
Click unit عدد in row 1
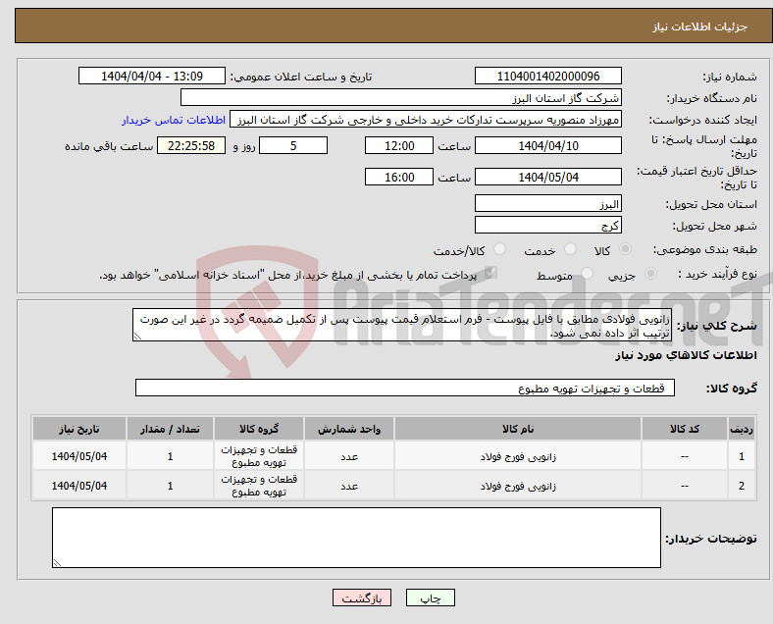point(349,457)
